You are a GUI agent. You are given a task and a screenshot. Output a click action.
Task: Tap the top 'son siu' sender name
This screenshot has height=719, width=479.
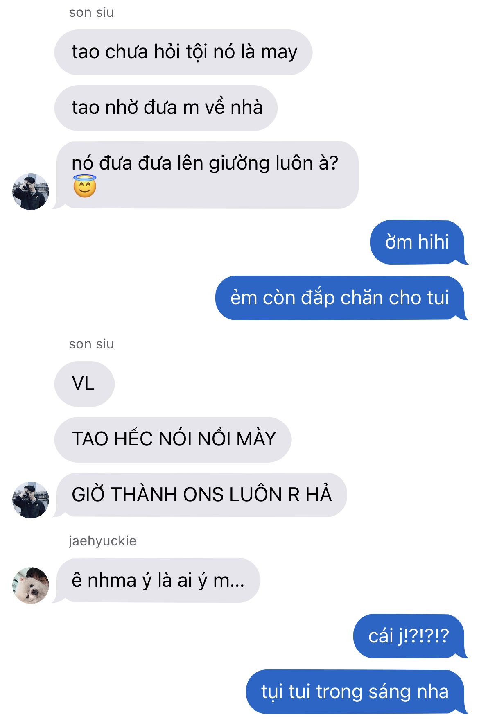pyautogui.click(x=91, y=12)
